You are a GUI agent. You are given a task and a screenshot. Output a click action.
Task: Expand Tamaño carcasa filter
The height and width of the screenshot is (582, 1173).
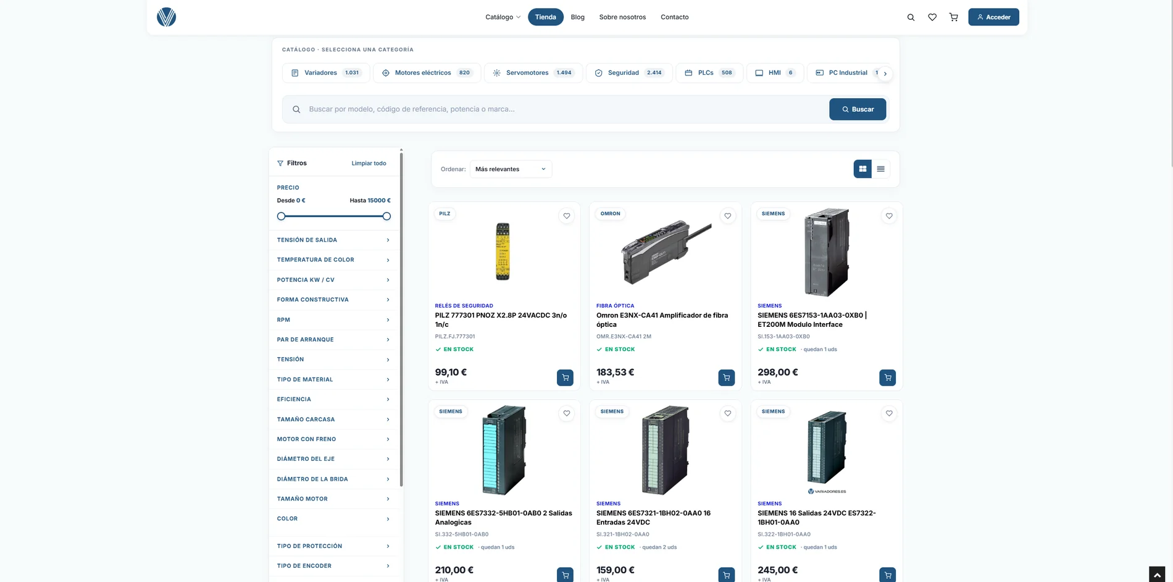coord(333,420)
